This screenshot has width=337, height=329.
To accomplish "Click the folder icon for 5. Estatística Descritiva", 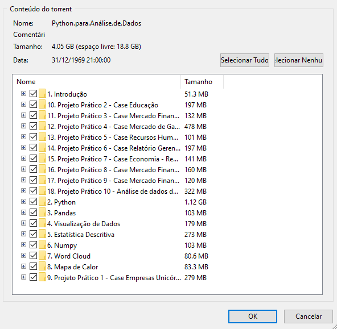I will coord(42,234).
